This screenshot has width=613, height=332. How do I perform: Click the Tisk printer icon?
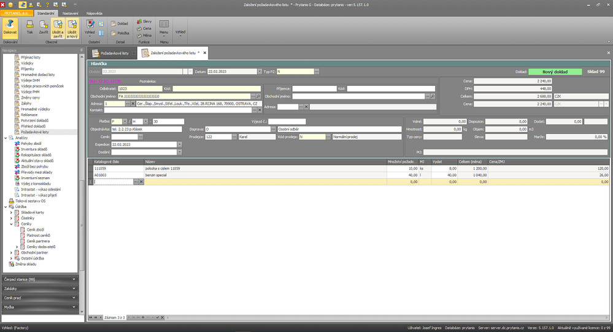30,27
